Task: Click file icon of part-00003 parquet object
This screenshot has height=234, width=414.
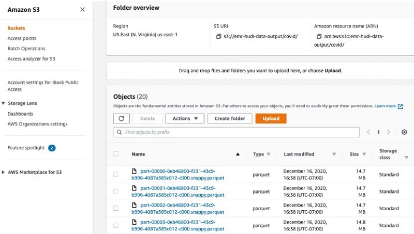Action: pyautogui.click(x=134, y=222)
